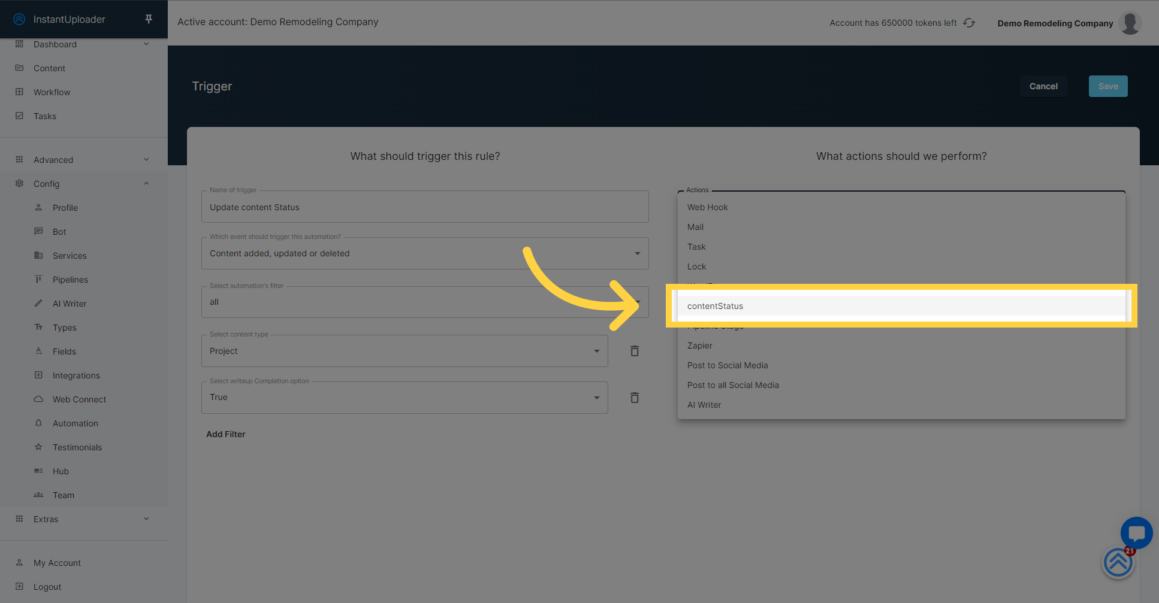Click the Automation bell icon

coord(38,423)
